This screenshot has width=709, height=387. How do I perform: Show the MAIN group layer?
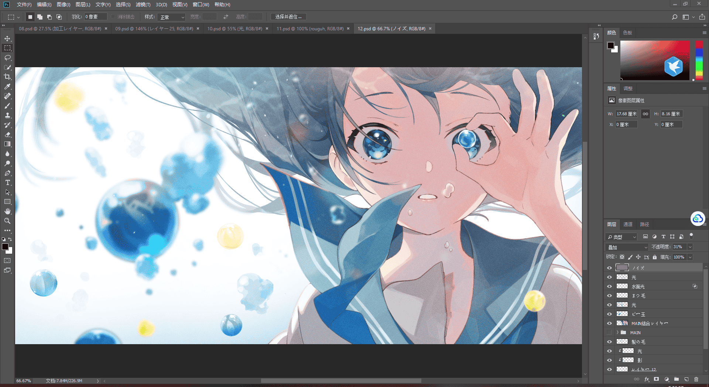pyautogui.click(x=609, y=333)
